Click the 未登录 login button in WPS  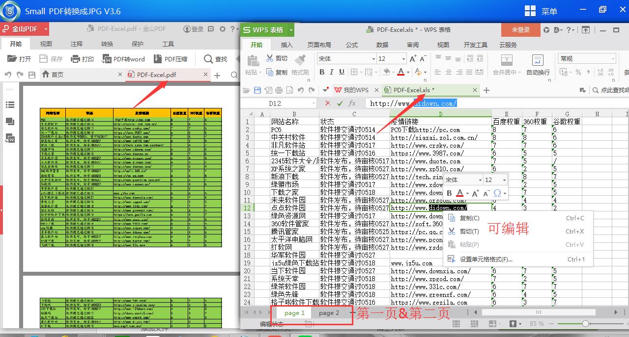tap(520, 30)
